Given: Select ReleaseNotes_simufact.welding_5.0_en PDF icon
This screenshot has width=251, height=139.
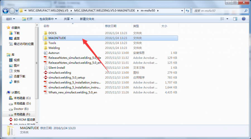Looking at the screenshot, I should click(46, 63).
